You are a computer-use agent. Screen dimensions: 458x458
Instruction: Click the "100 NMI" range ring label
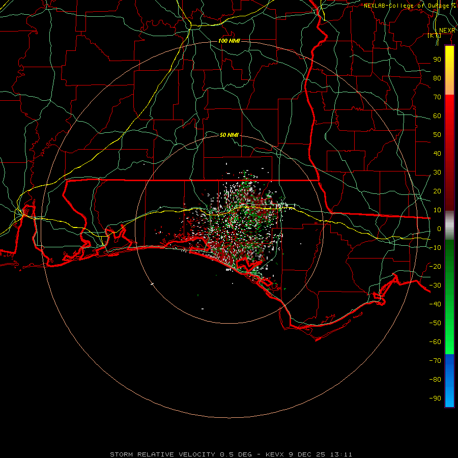[x=230, y=41]
